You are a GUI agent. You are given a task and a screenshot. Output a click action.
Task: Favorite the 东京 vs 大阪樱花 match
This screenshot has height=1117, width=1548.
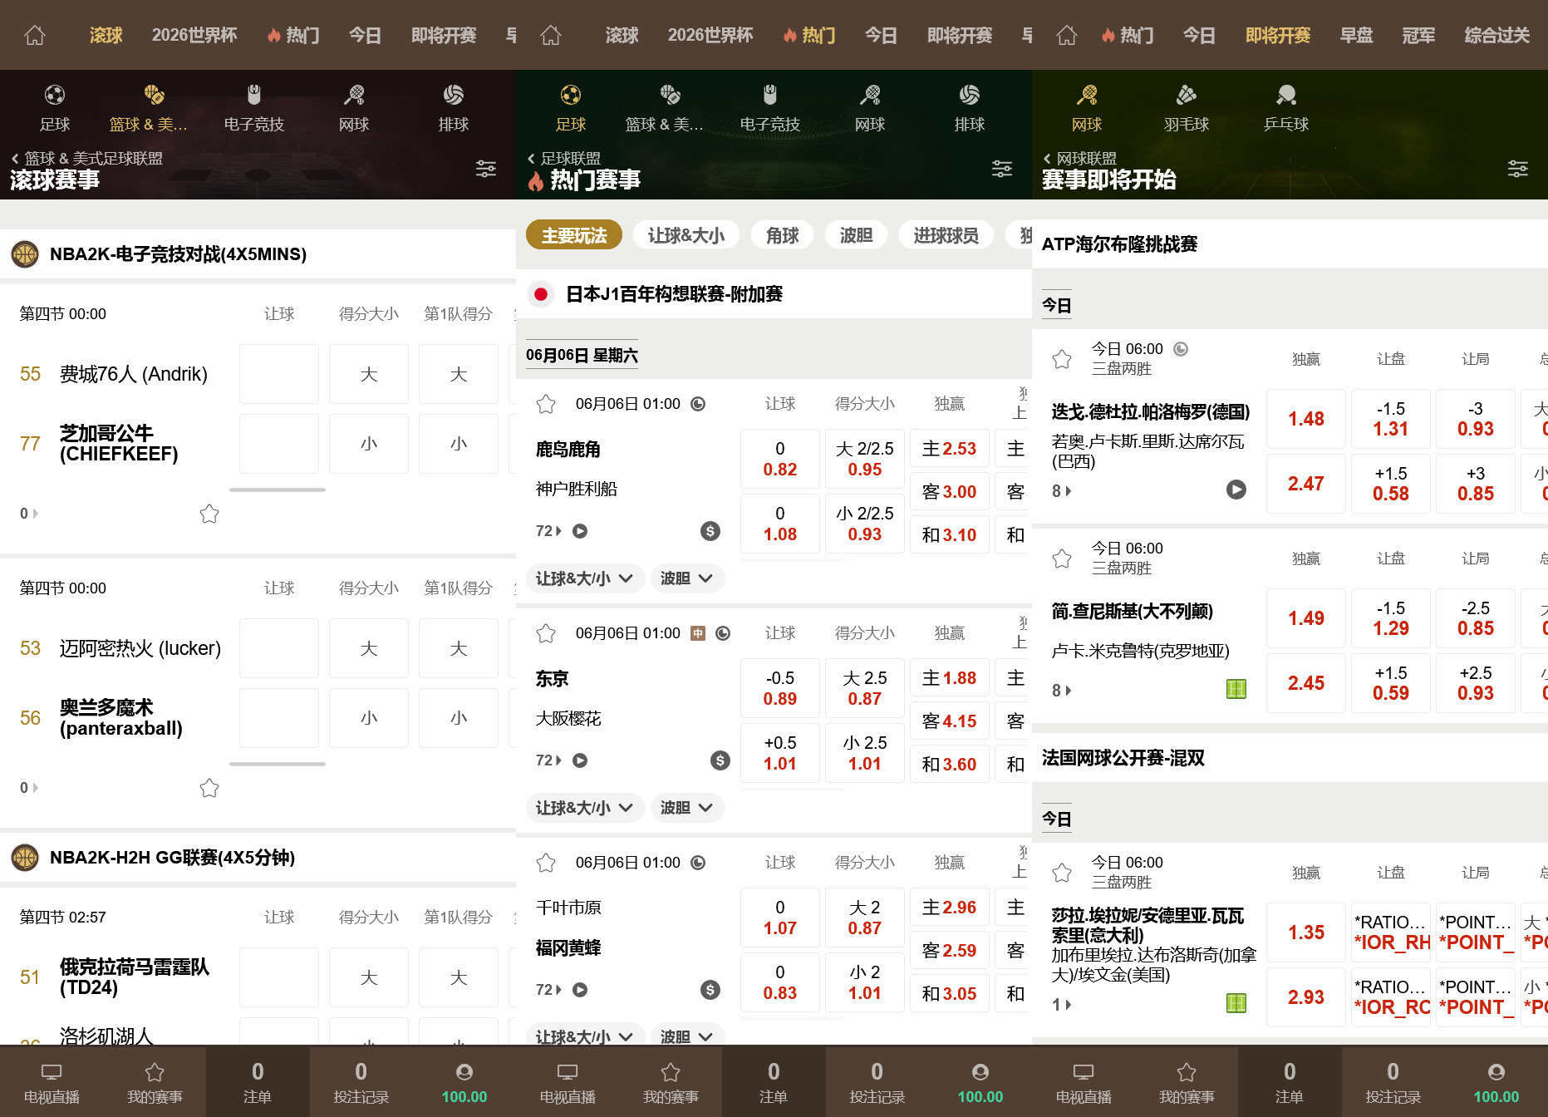click(546, 633)
